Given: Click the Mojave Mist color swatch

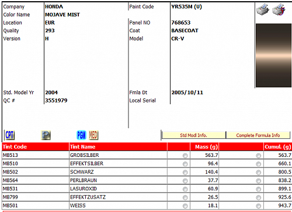Looking at the screenshot, I should click(x=273, y=56).
